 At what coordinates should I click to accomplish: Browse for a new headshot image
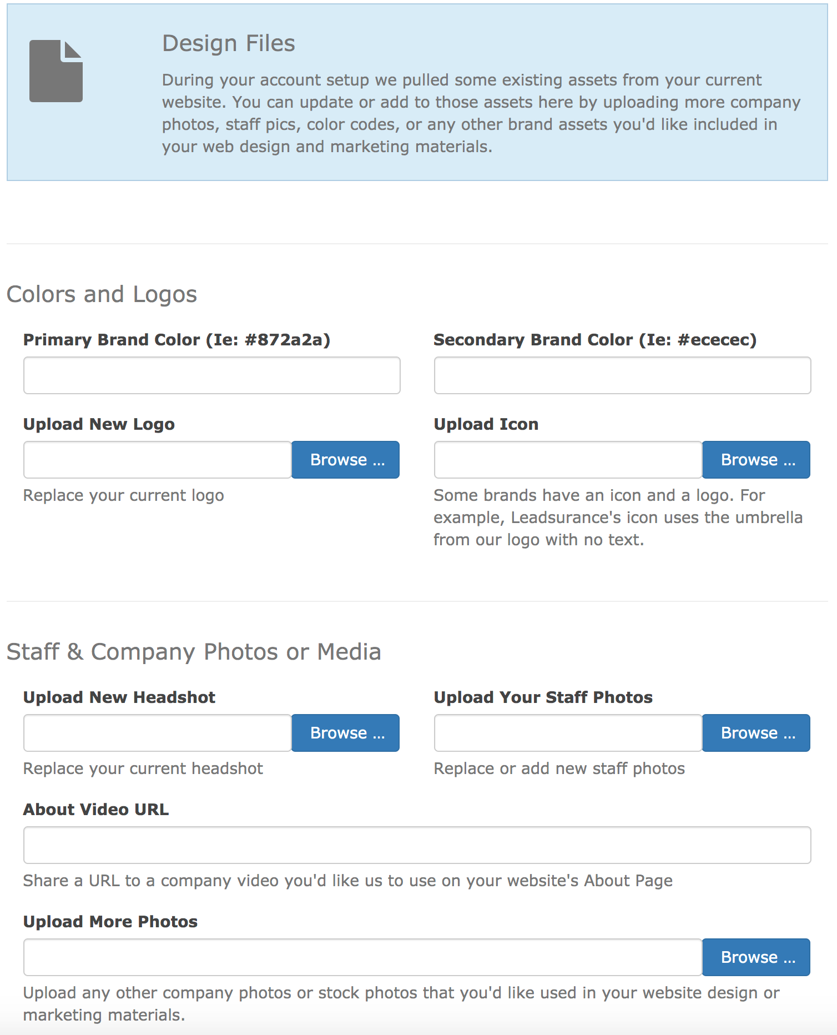345,732
